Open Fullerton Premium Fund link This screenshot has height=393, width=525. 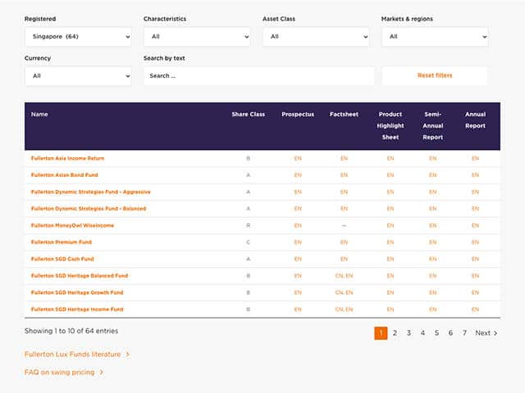62,242
